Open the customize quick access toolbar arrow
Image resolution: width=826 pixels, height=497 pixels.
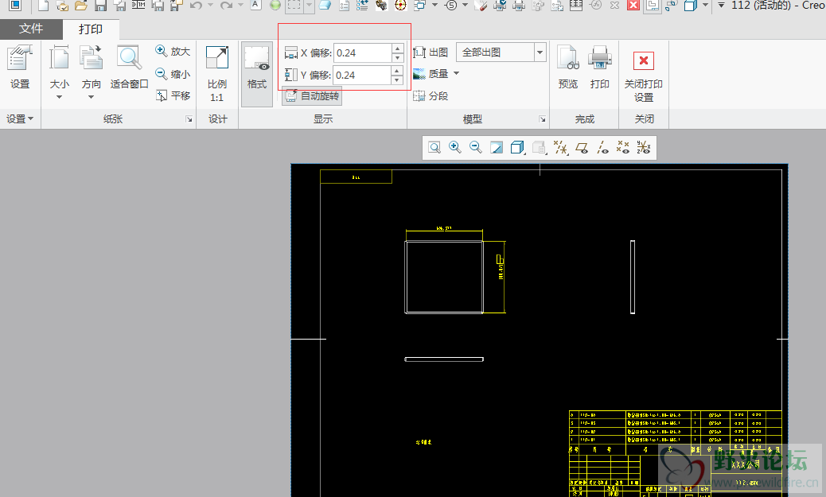point(721,6)
